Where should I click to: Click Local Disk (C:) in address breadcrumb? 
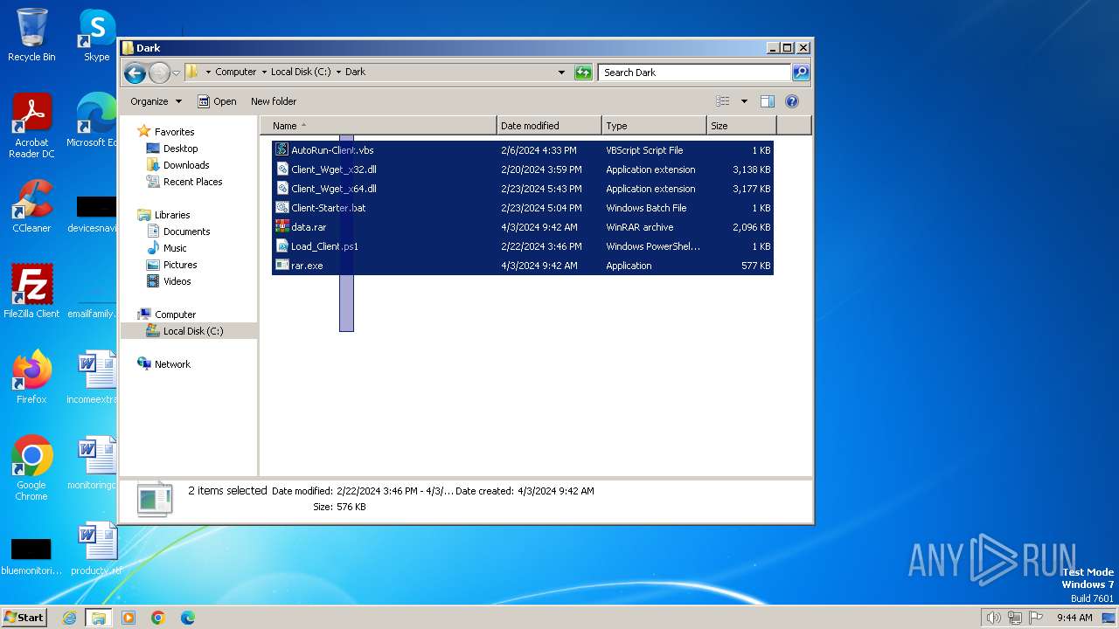click(x=301, y=73)
